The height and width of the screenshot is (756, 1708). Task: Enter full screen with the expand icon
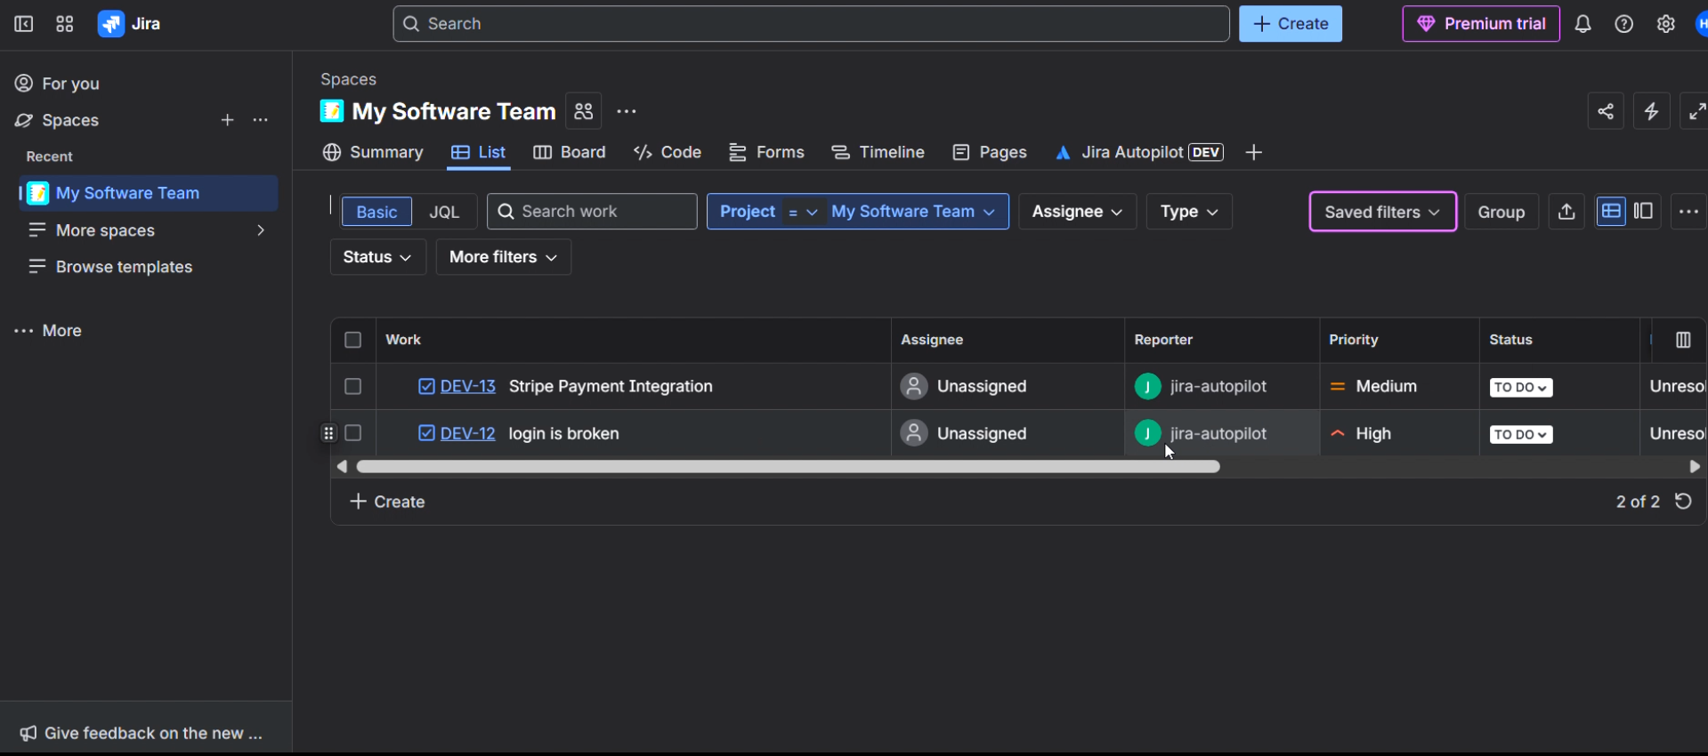1696,111
